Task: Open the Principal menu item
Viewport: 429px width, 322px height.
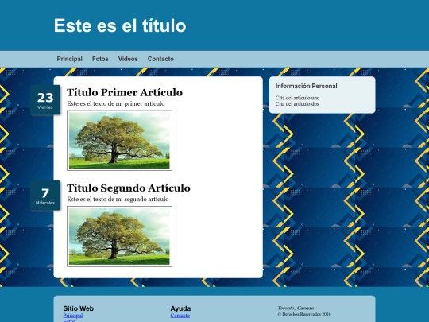Action: [69, 59]
